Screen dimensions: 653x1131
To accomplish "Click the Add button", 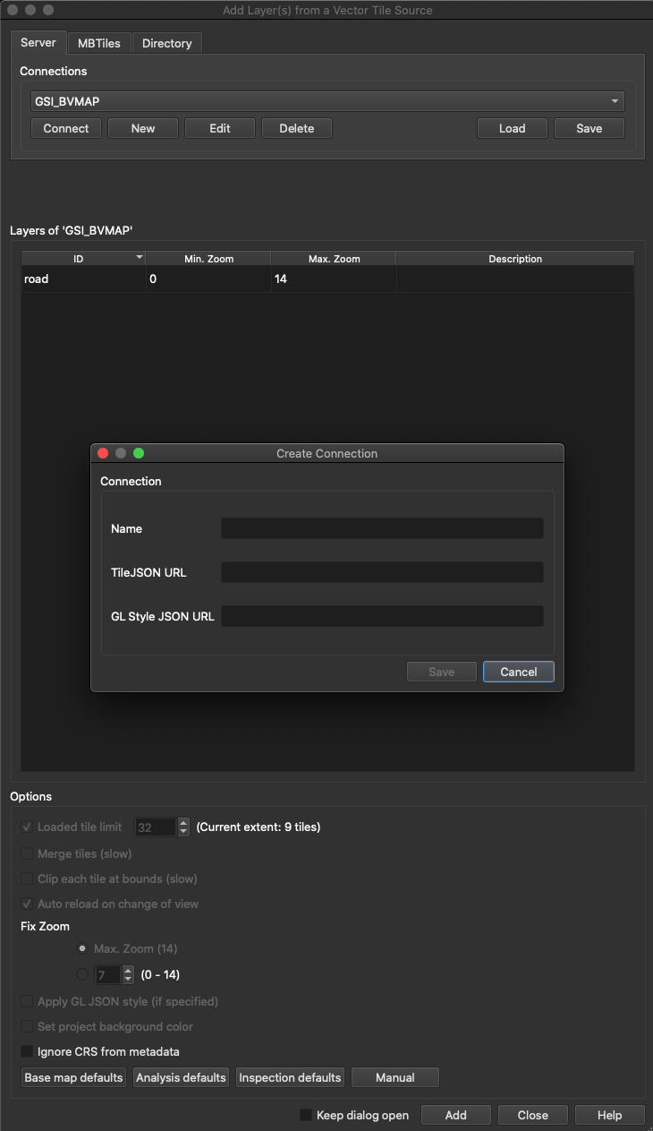I will point(456,1115).
